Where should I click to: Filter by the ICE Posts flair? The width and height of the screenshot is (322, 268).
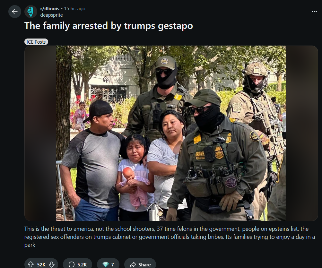pyautogui.click(x=36, y=42)
